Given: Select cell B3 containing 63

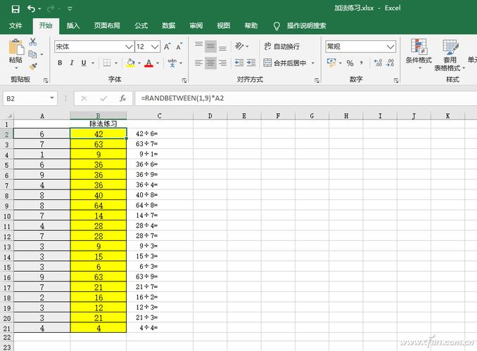Looking at the screenshot, I should coord(98,144).
